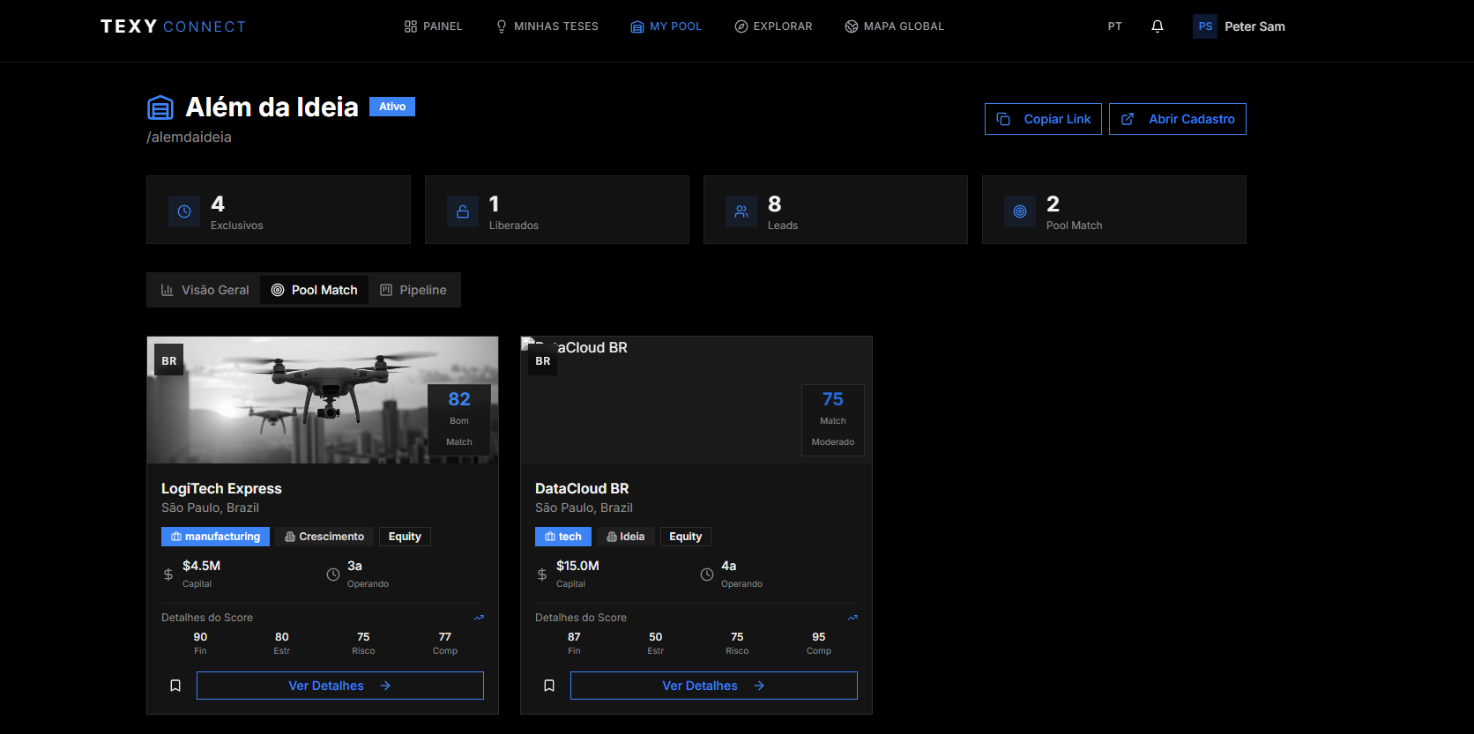Go to Minhas Teses

547,26
